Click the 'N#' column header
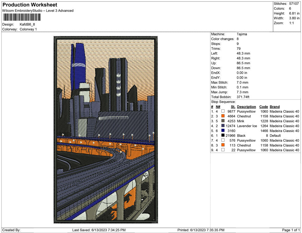 point(218,107)
